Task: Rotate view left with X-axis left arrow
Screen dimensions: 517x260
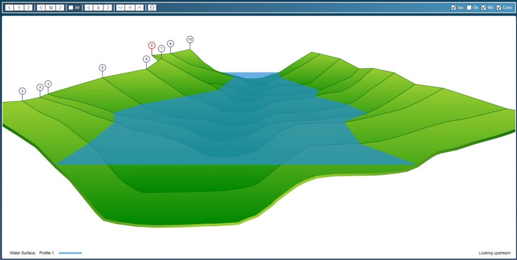Action: [x=89, y=8]
